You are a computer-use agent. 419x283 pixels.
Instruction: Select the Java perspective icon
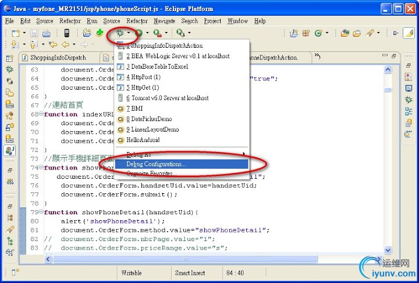(10, 151)
